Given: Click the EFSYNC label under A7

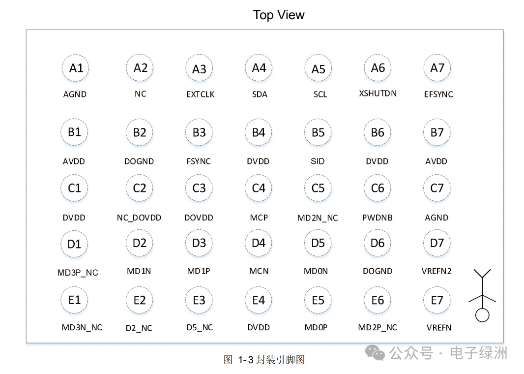Looking at the screenshot, I should pos(438,94).
